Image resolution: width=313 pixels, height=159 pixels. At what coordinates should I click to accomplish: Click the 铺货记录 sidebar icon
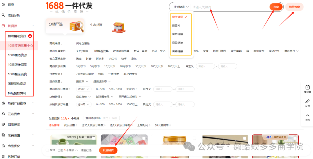click(3, 125)
